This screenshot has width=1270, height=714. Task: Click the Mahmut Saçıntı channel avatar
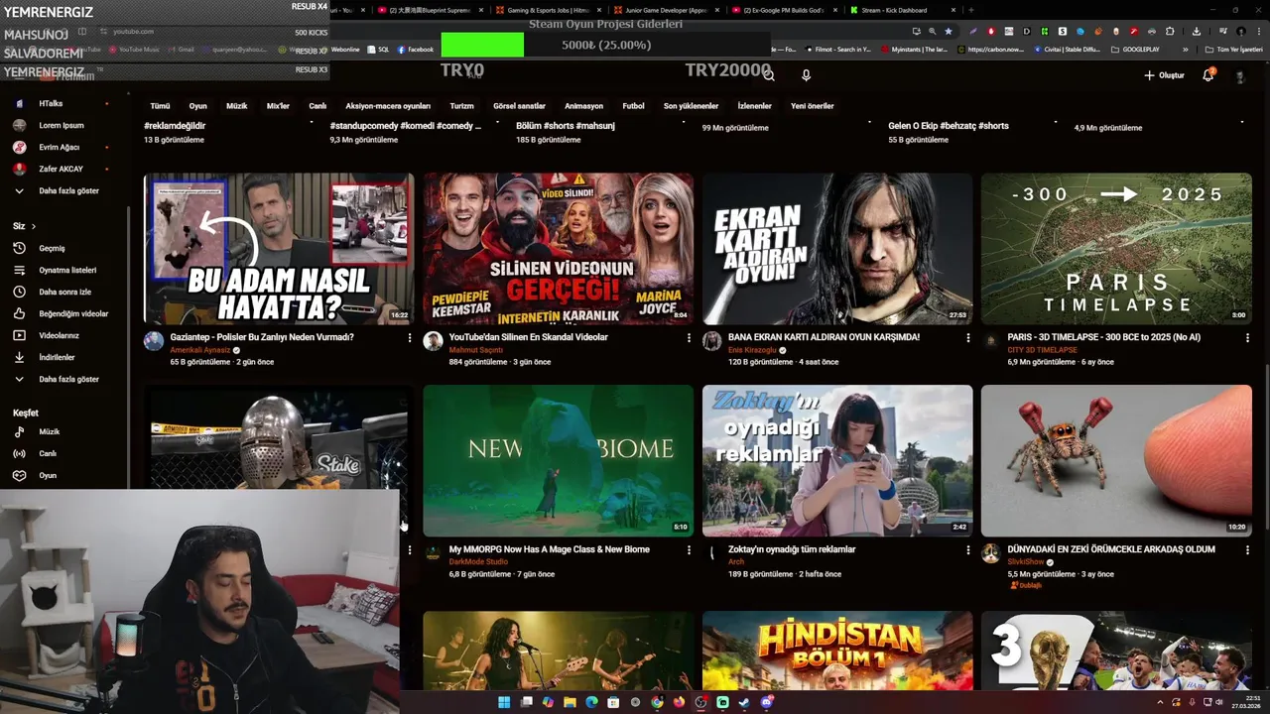[x=433, y=341]
